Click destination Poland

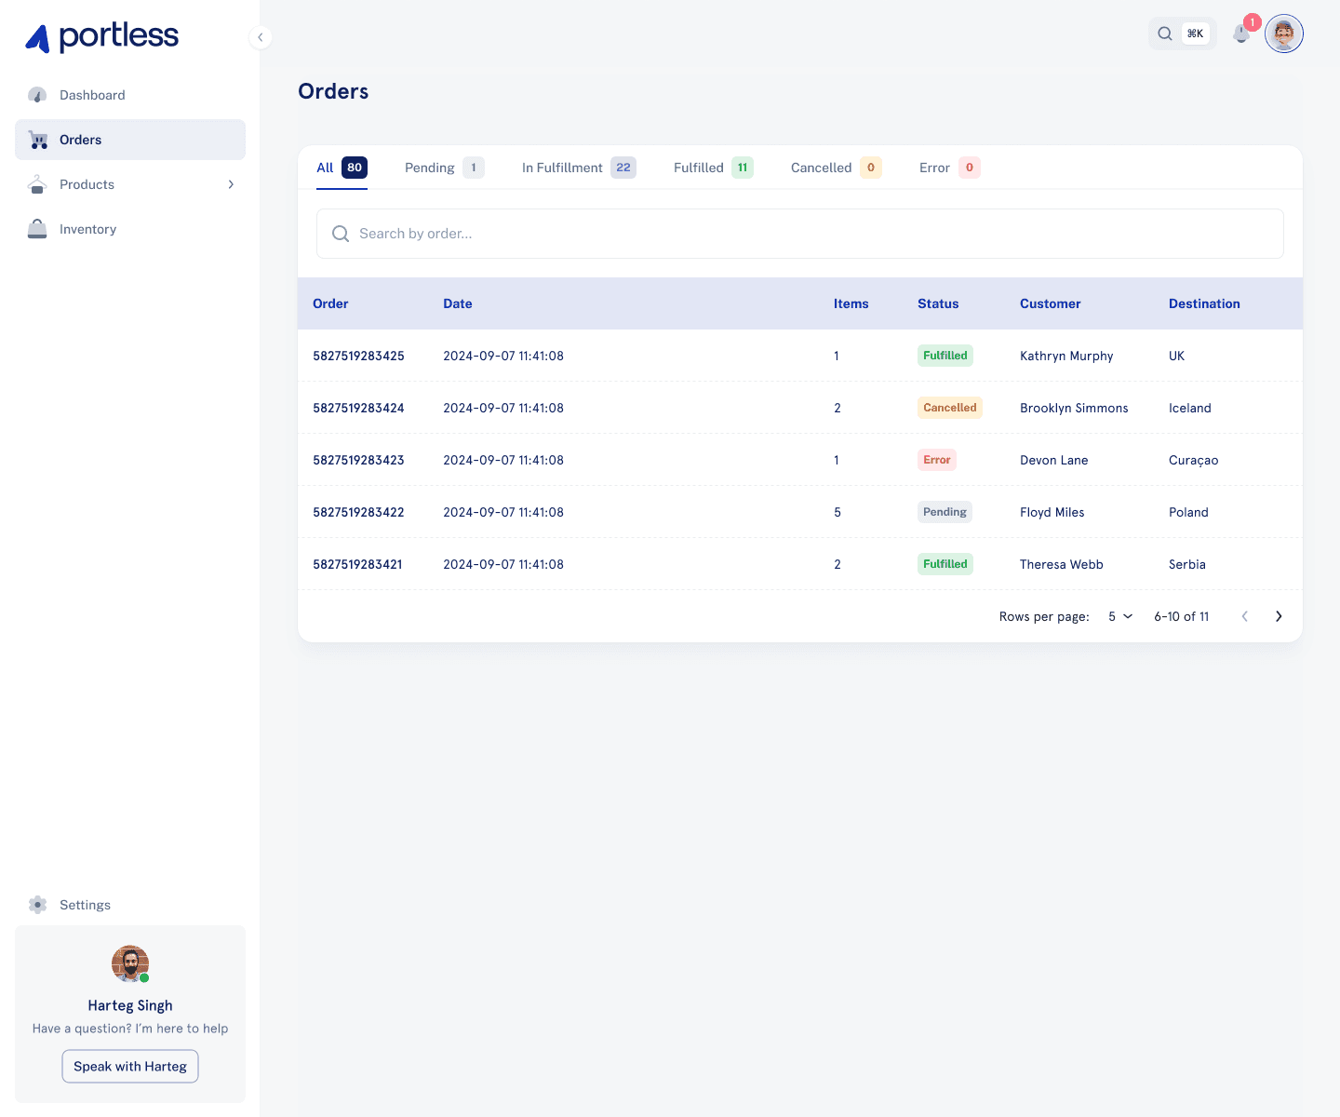[x=1188, y=512]
